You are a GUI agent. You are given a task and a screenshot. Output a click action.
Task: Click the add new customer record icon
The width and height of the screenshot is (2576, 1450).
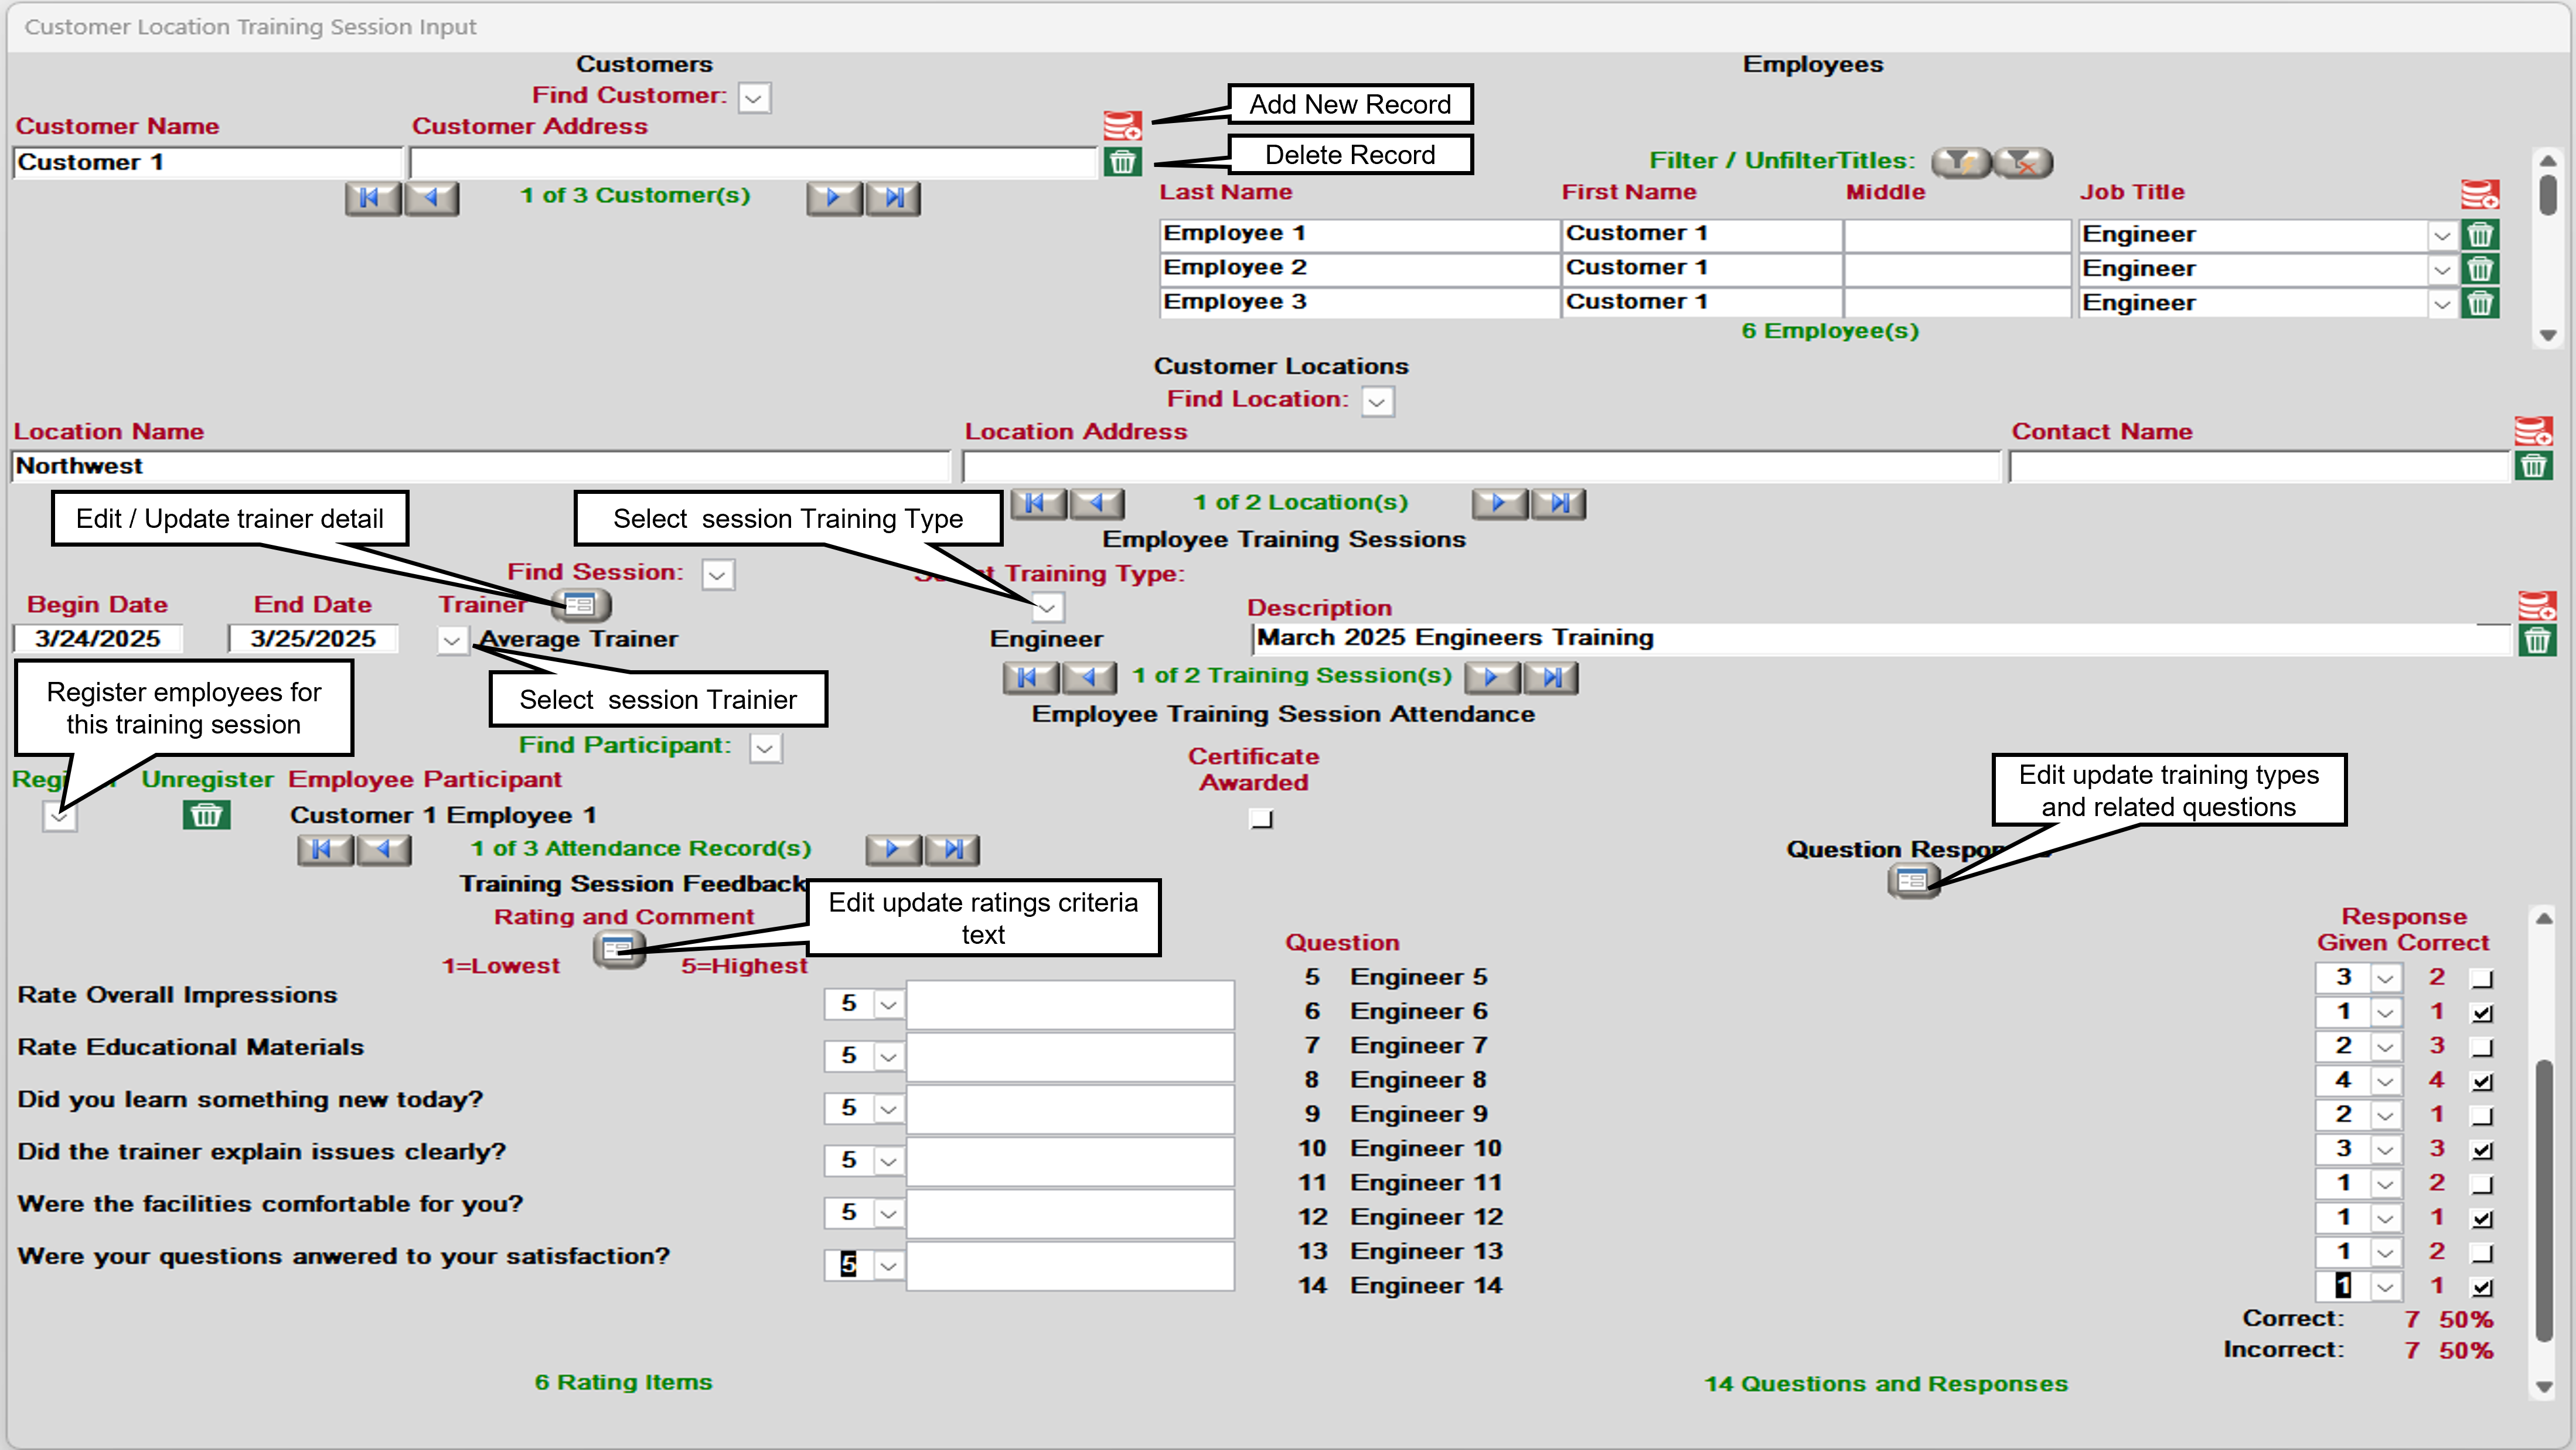coord(1122,126)
